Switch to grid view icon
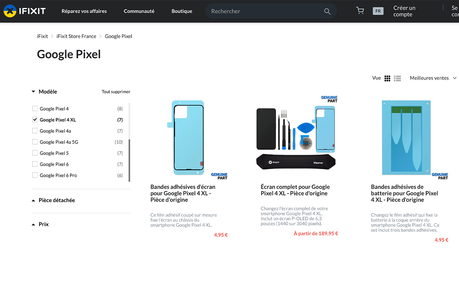The image size is (459, 287). pos(387,78)
